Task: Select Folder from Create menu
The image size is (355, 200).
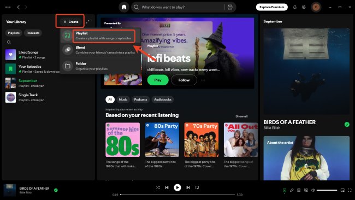Action: pyautogui.click(x=100, y=66)
